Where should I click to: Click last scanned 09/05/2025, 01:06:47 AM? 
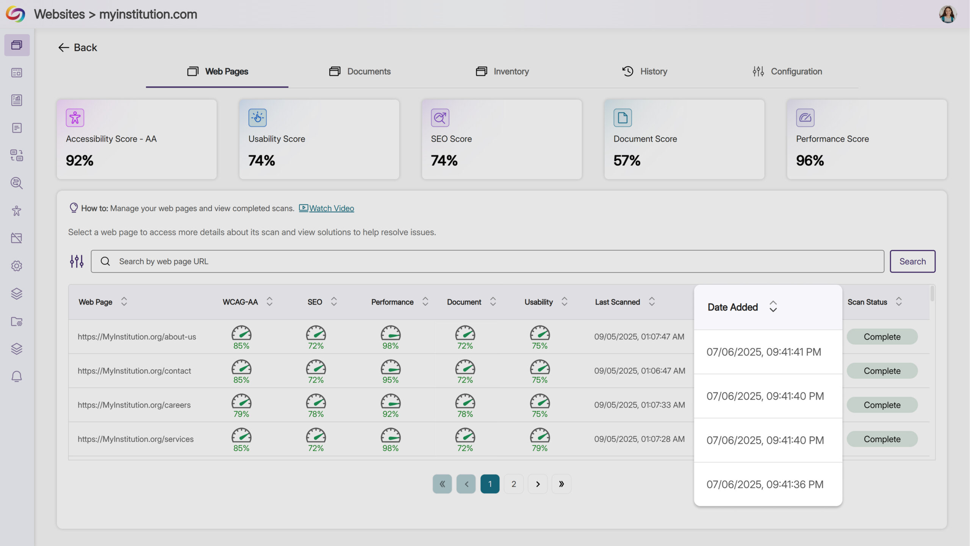[x=640, y=371]
